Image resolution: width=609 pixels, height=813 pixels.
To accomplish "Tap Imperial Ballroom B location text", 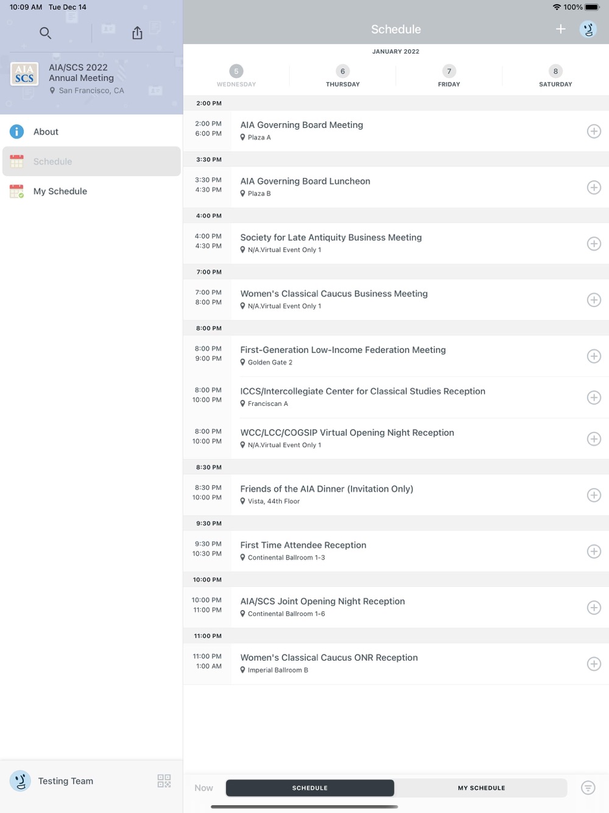I will point(278,670).
